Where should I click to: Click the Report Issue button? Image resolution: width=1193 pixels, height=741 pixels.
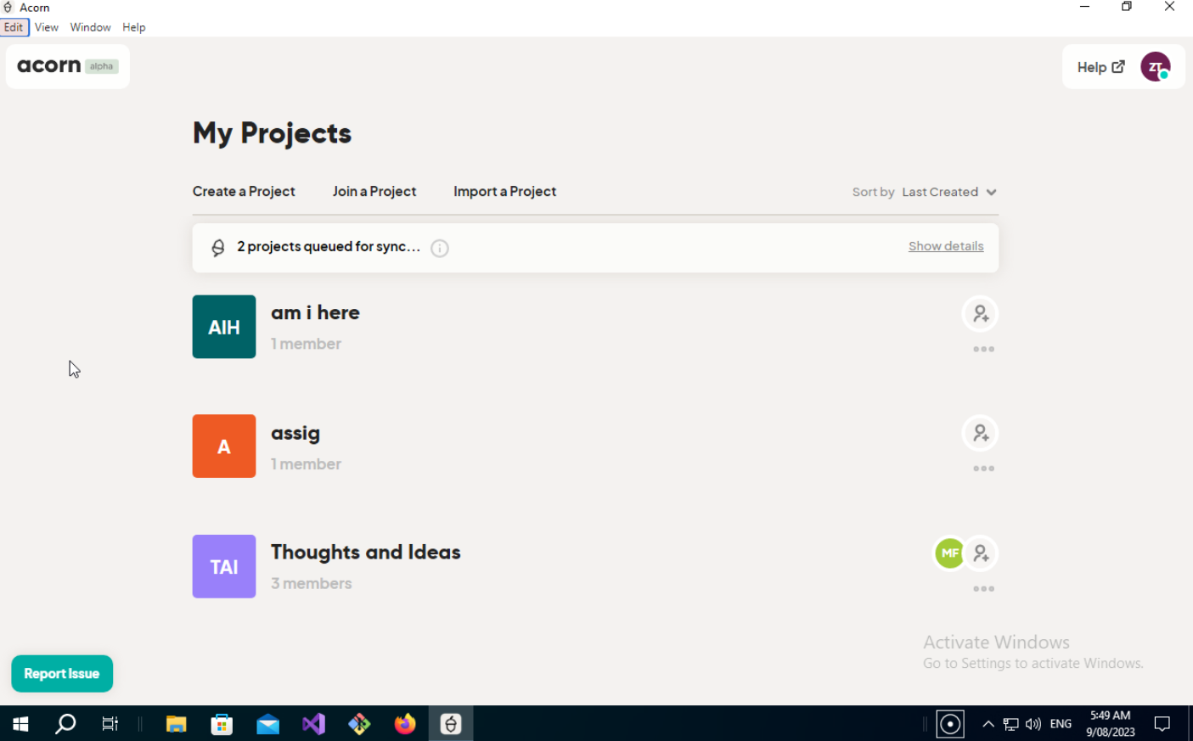(61, 673)
